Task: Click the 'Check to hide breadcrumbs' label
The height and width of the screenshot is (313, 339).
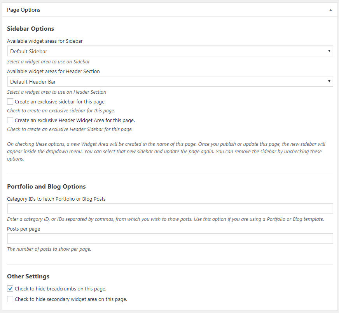Action: 61,289
